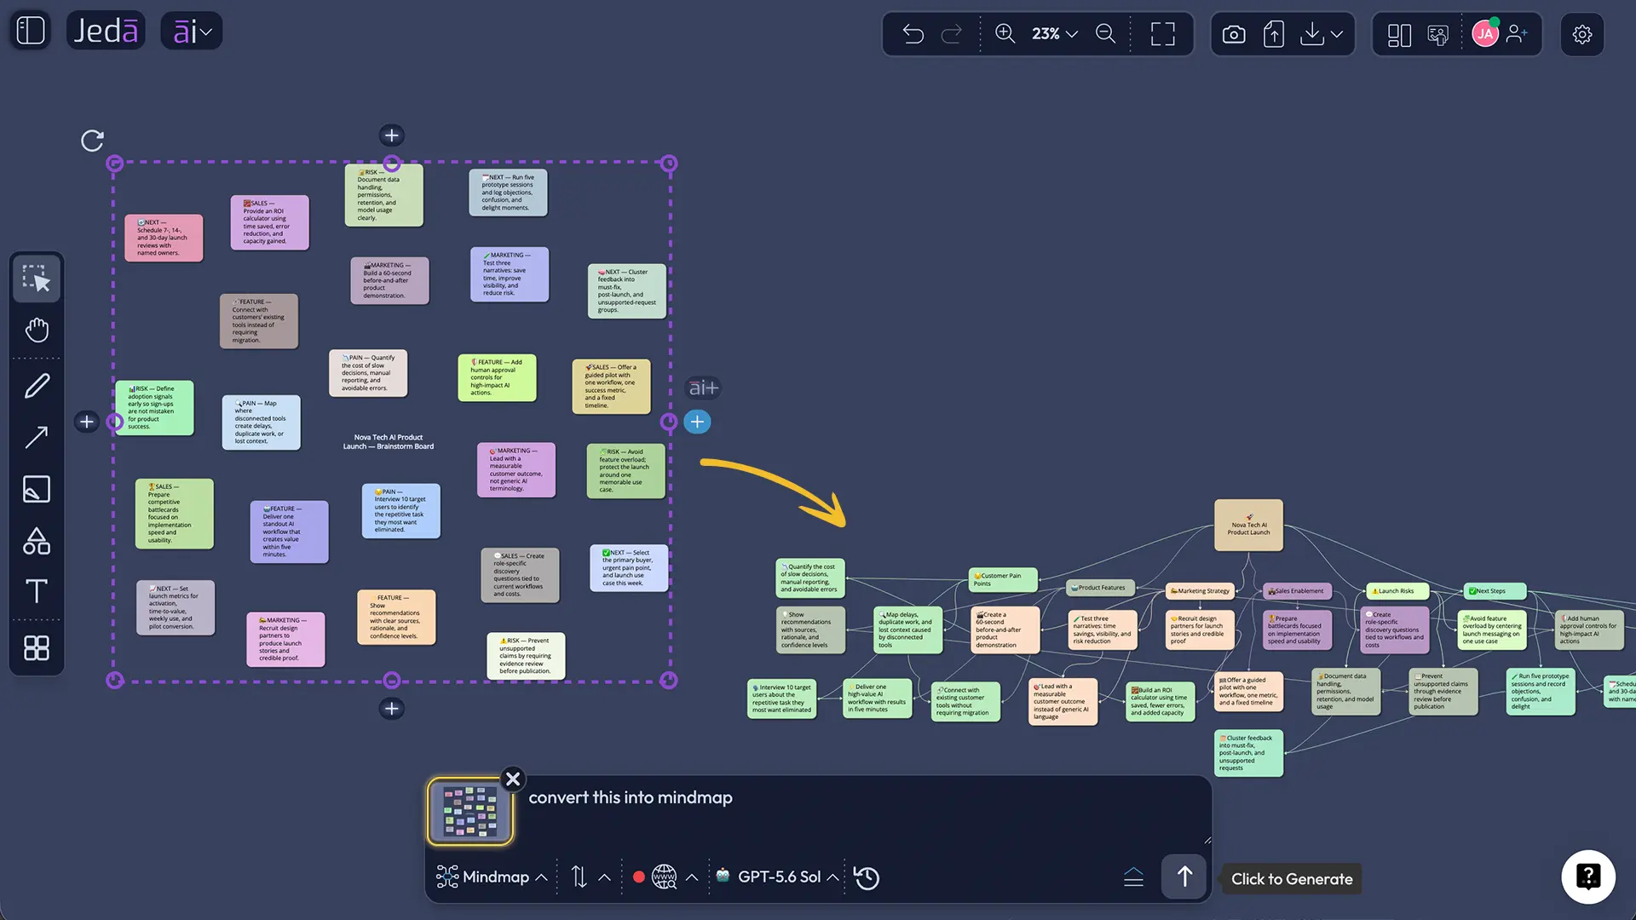The image size is (1636, 920).
Task: Undo the last action
Action: point(913,34)
